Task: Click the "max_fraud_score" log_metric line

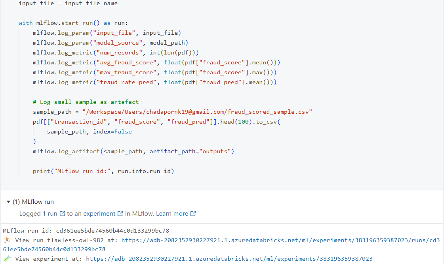Action: point(154,72)
